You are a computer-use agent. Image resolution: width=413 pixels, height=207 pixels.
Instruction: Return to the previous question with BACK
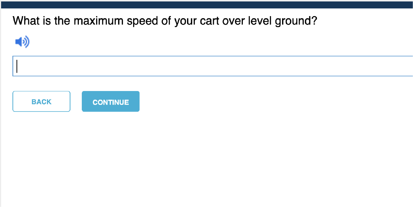[41, 101]
